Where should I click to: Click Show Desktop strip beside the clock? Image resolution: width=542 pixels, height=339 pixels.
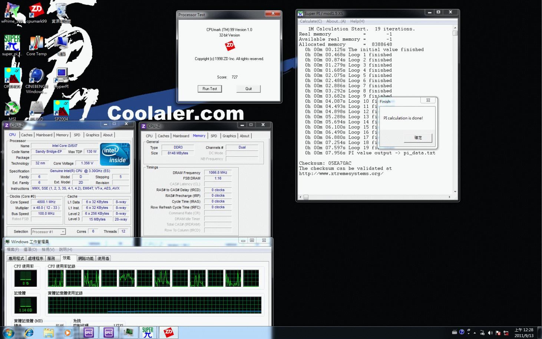coord(539,333)
